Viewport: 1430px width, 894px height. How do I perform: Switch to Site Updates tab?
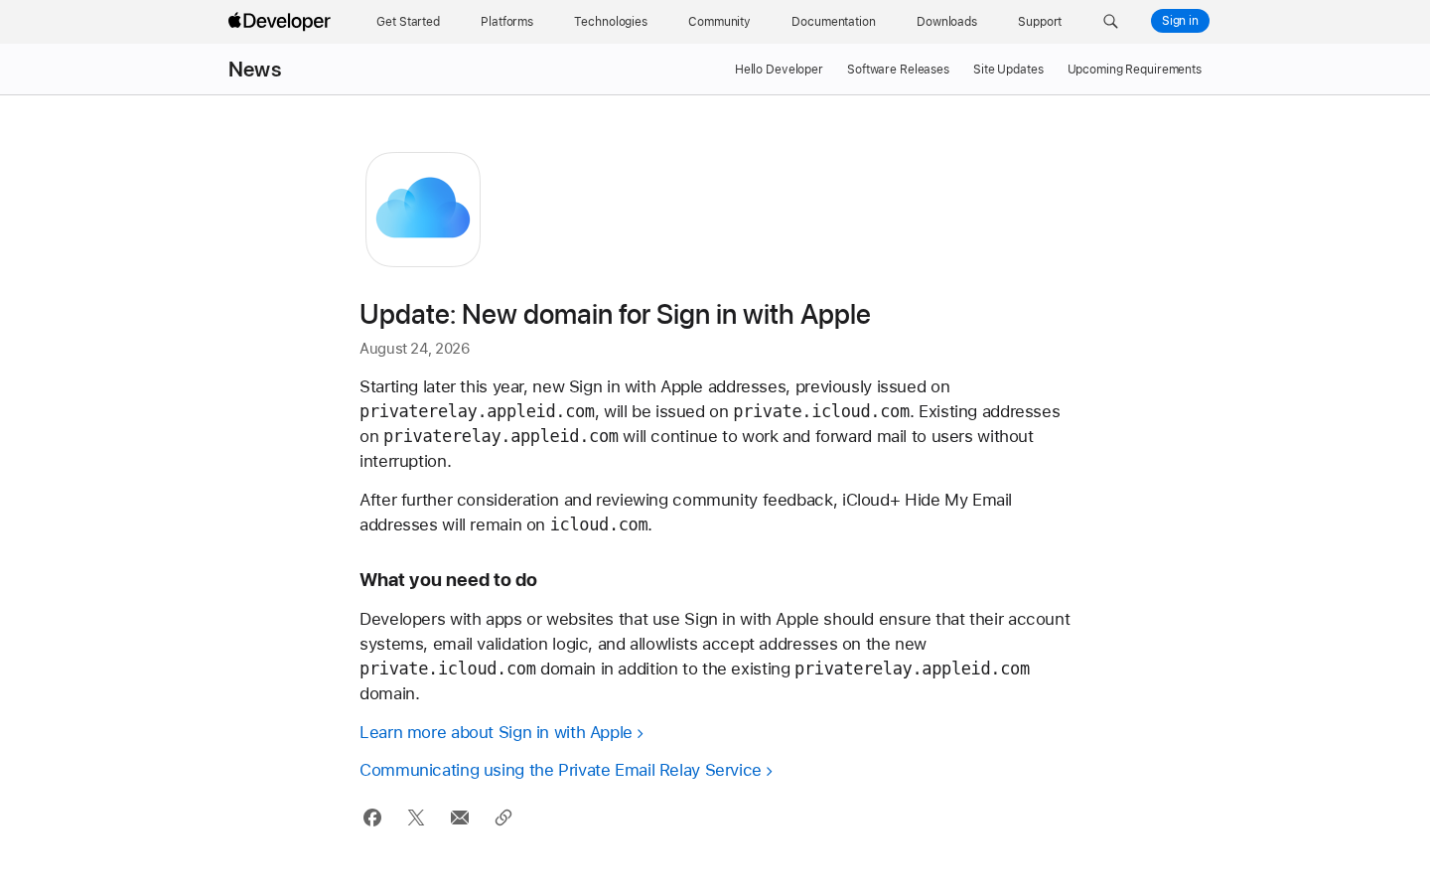1008,70
